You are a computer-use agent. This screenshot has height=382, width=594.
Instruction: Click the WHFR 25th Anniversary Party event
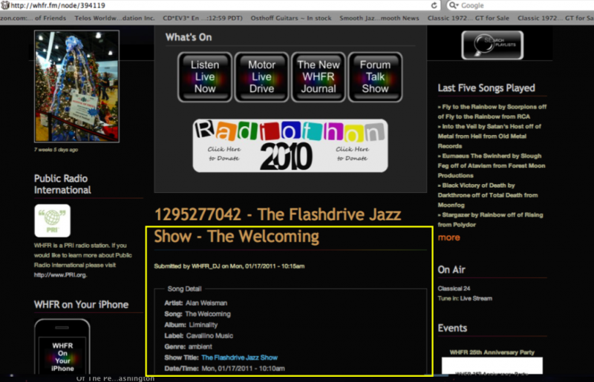tap(492, 352)
